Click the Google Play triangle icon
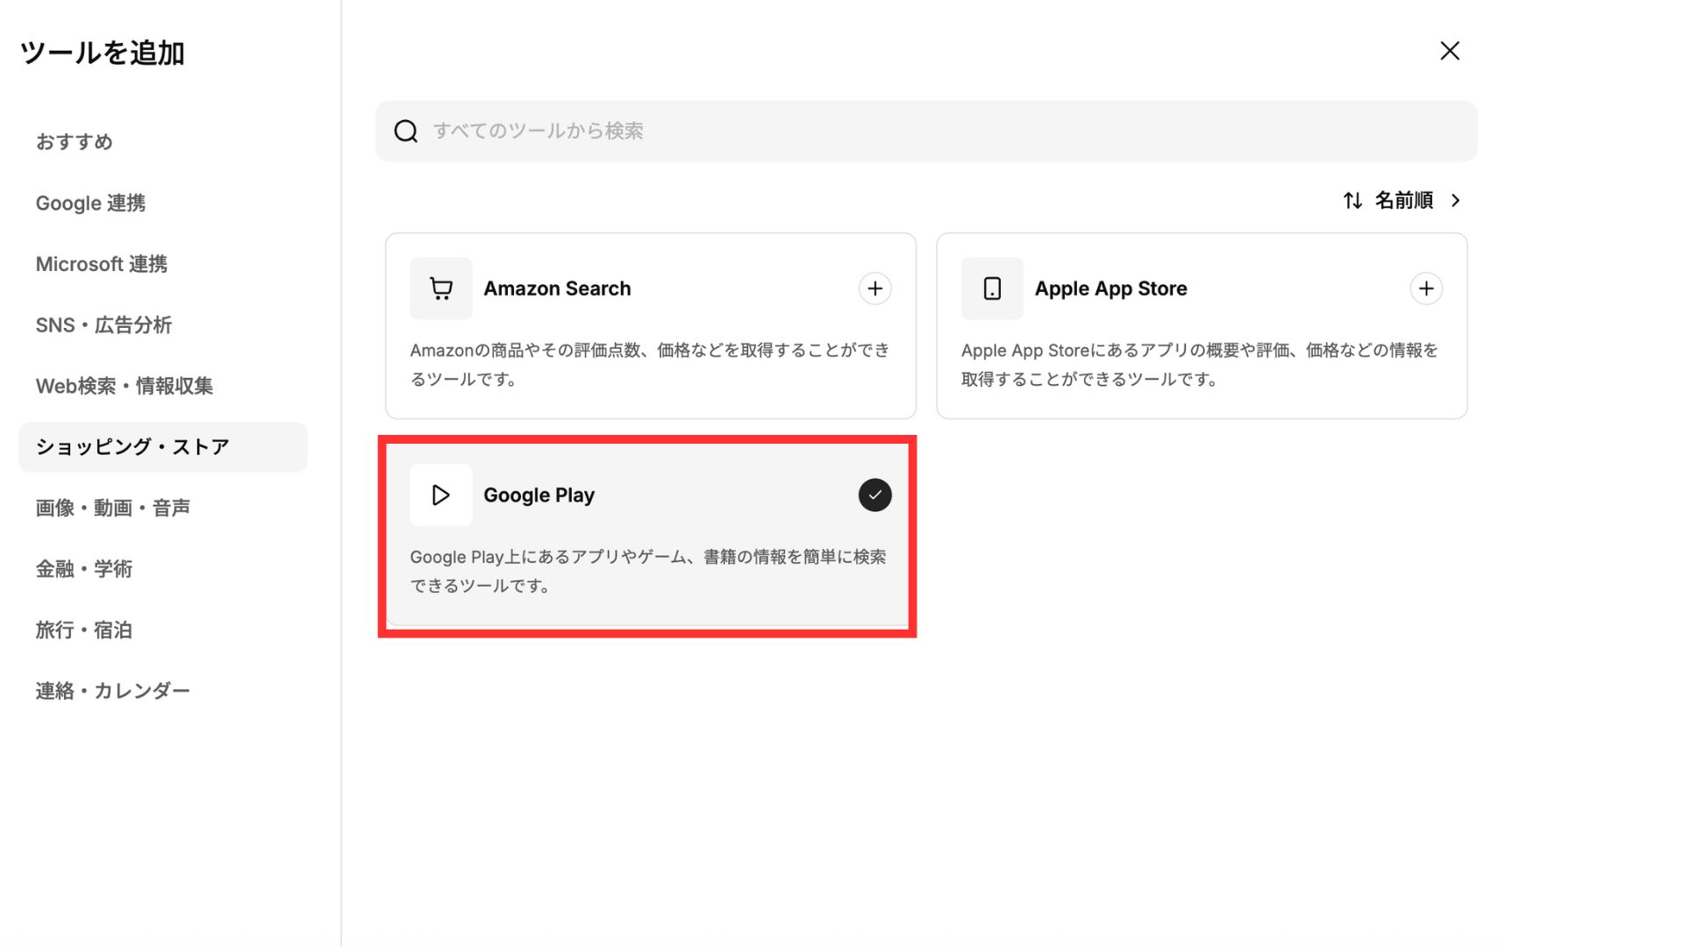1684x947 pixels. (440, 495)
